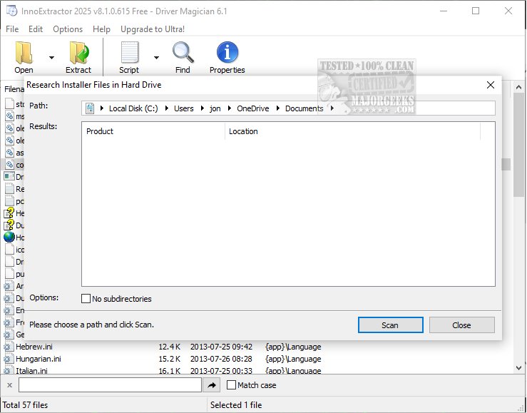Image resolution: width=527 pixels, height=413 pixels.
Task: Click the file list scroll down arrow
Action: pos(518,367)
